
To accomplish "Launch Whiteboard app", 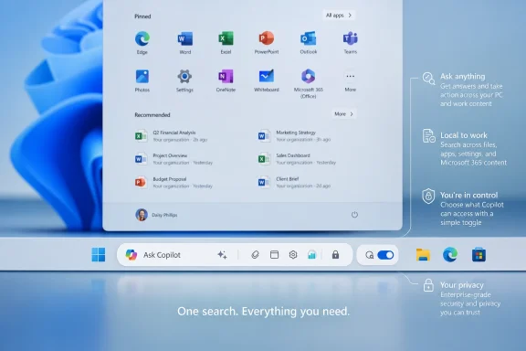I will (x=267, y=80).
